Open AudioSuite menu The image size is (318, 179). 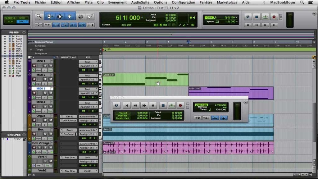coord(140,2)
